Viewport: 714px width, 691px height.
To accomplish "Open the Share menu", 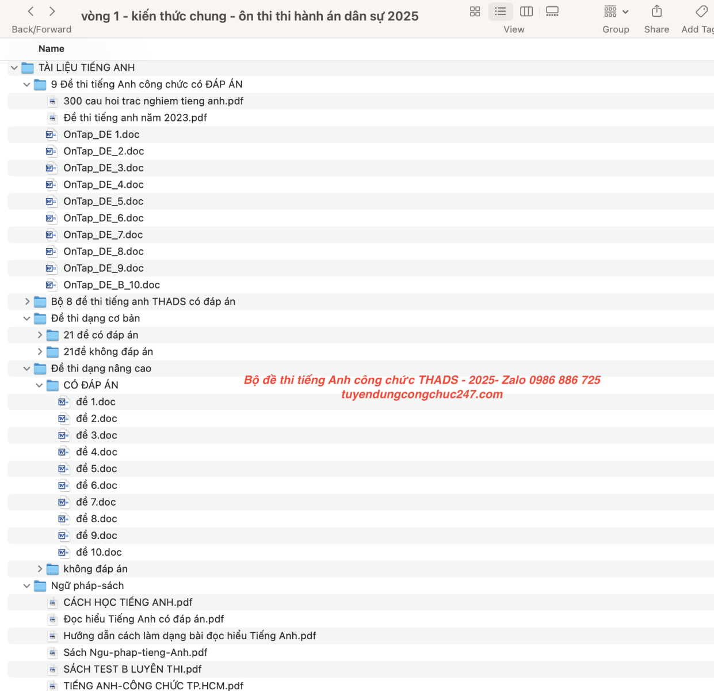I will tap(656, 12).
